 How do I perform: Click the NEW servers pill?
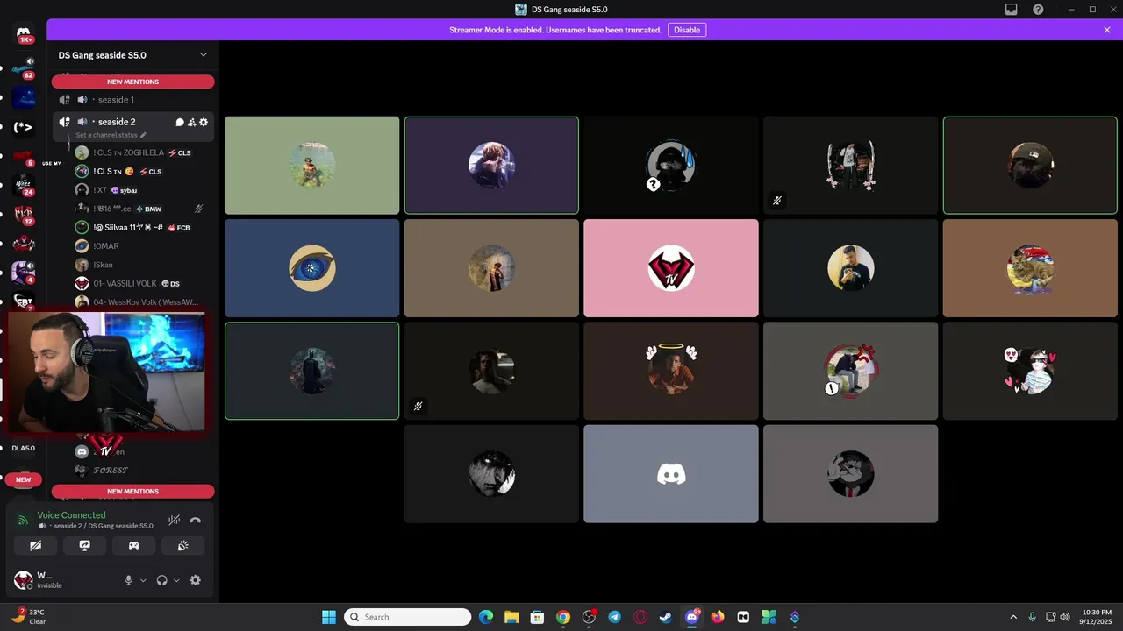[24, 479]
